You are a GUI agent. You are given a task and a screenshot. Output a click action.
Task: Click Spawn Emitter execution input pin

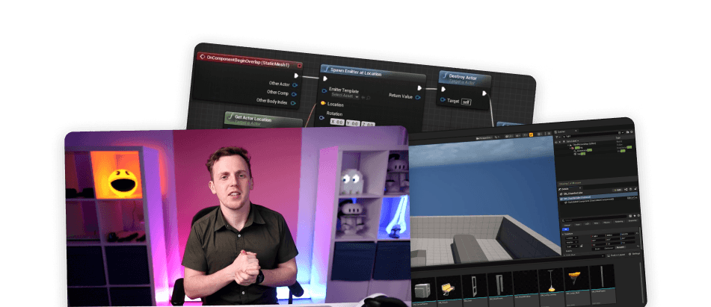(x=325, y=78)
